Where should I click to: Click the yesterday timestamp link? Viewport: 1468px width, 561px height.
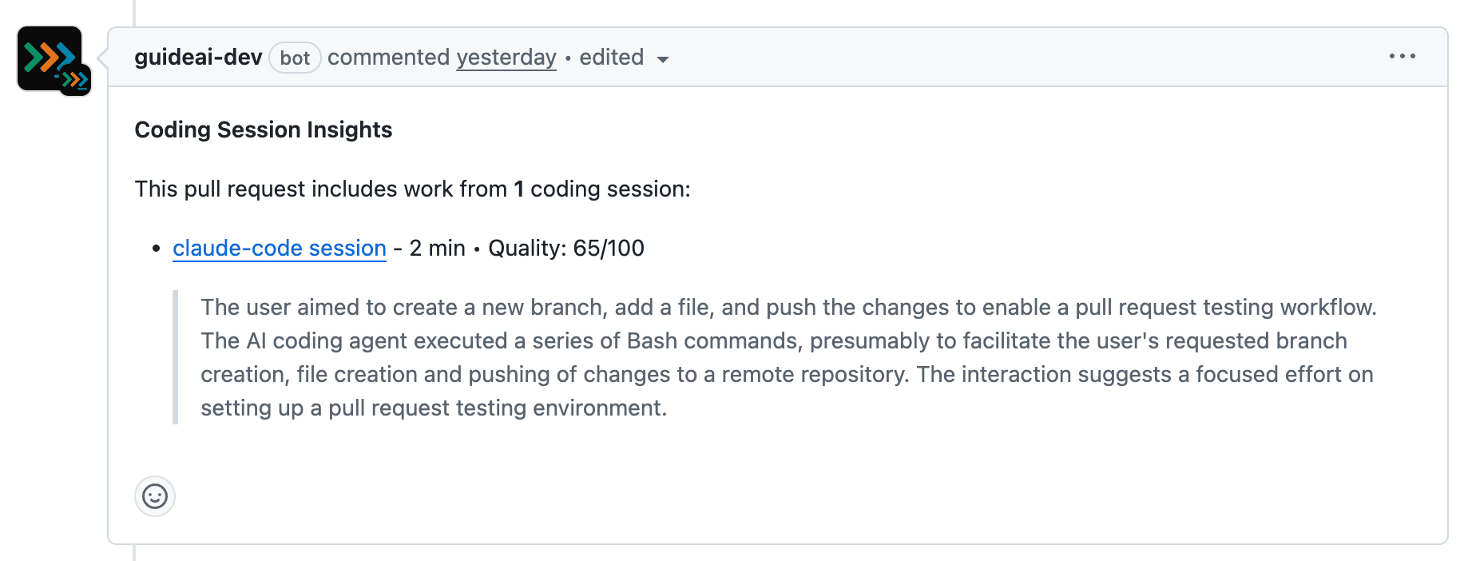(x=506, y=57)
